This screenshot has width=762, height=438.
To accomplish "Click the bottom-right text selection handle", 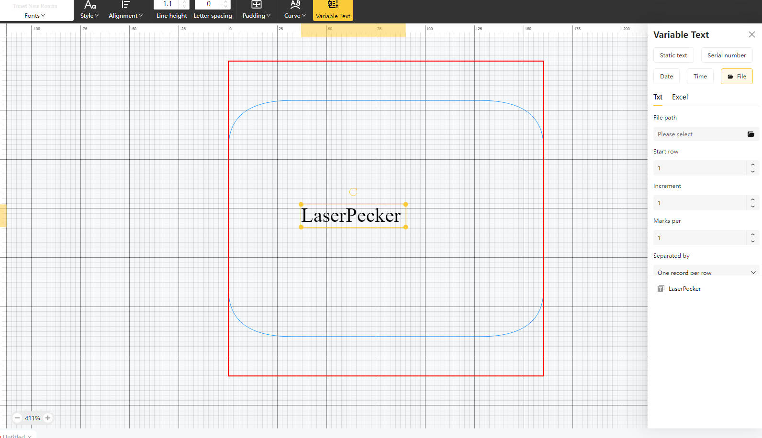I will [406, 227].
